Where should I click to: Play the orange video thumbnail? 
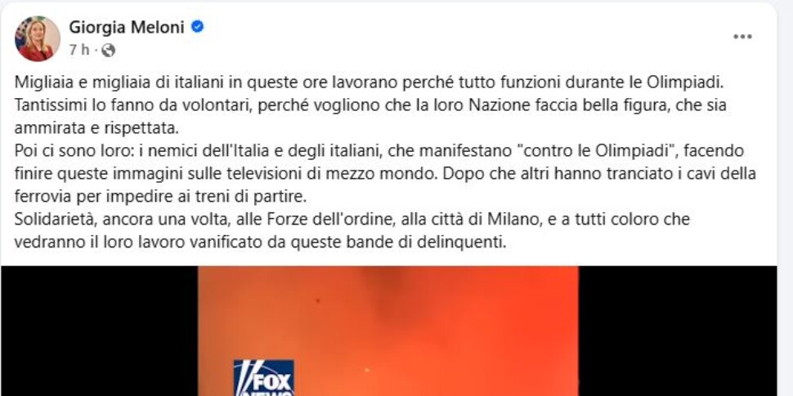coord(388,331)
